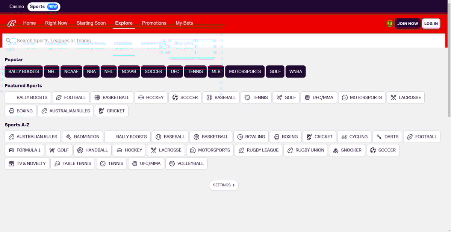This screenshot has width=451, height=232.
Task: Choose MOTORSPORTS in the Popular row
Action: (x=245, y=71)
